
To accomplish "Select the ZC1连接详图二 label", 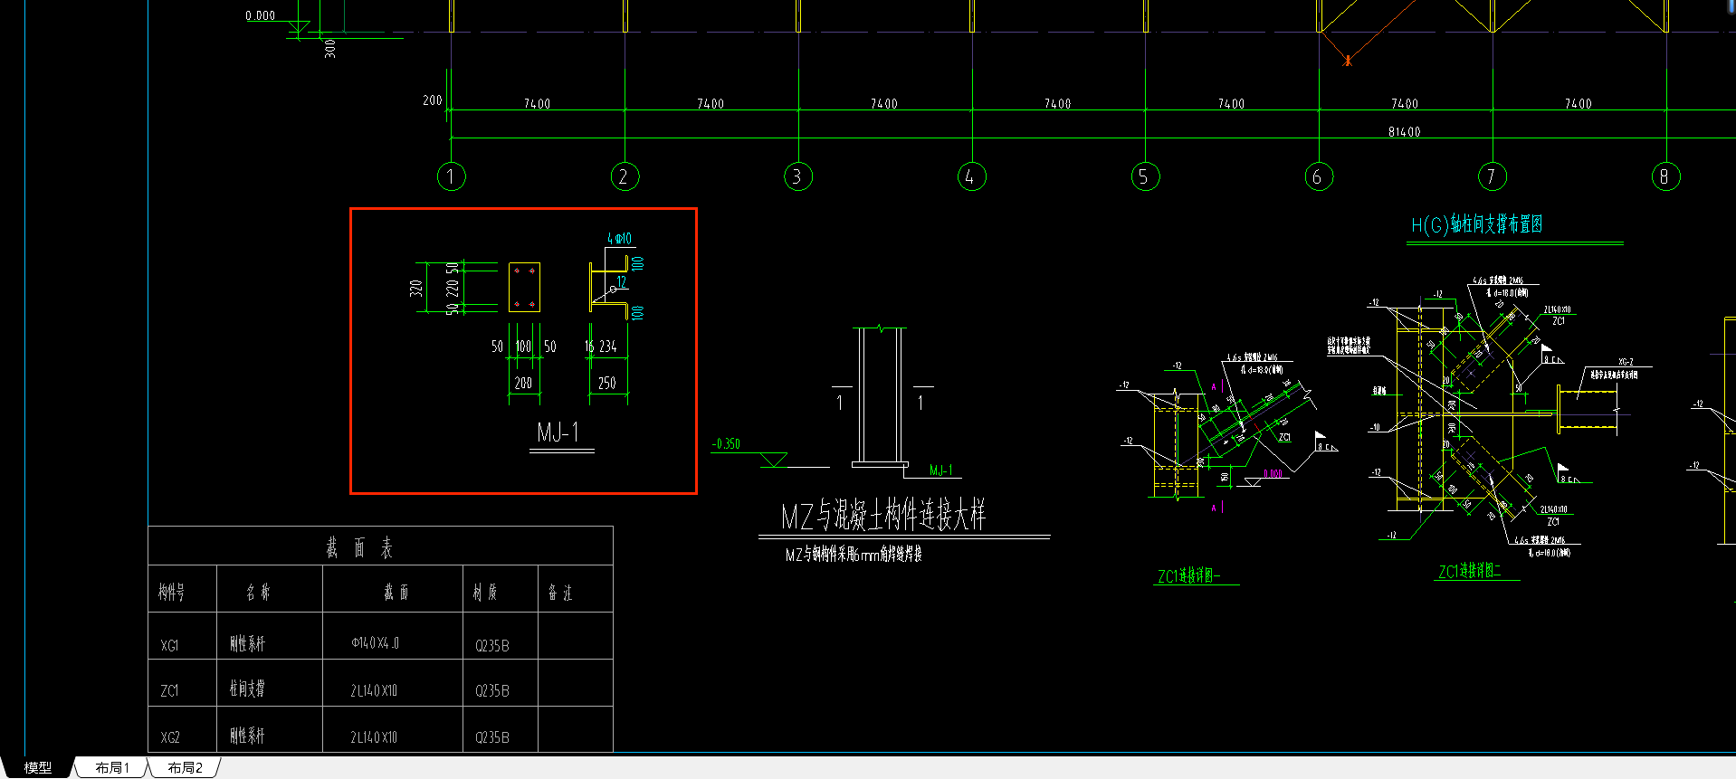I will click(x=1469, y=572).
